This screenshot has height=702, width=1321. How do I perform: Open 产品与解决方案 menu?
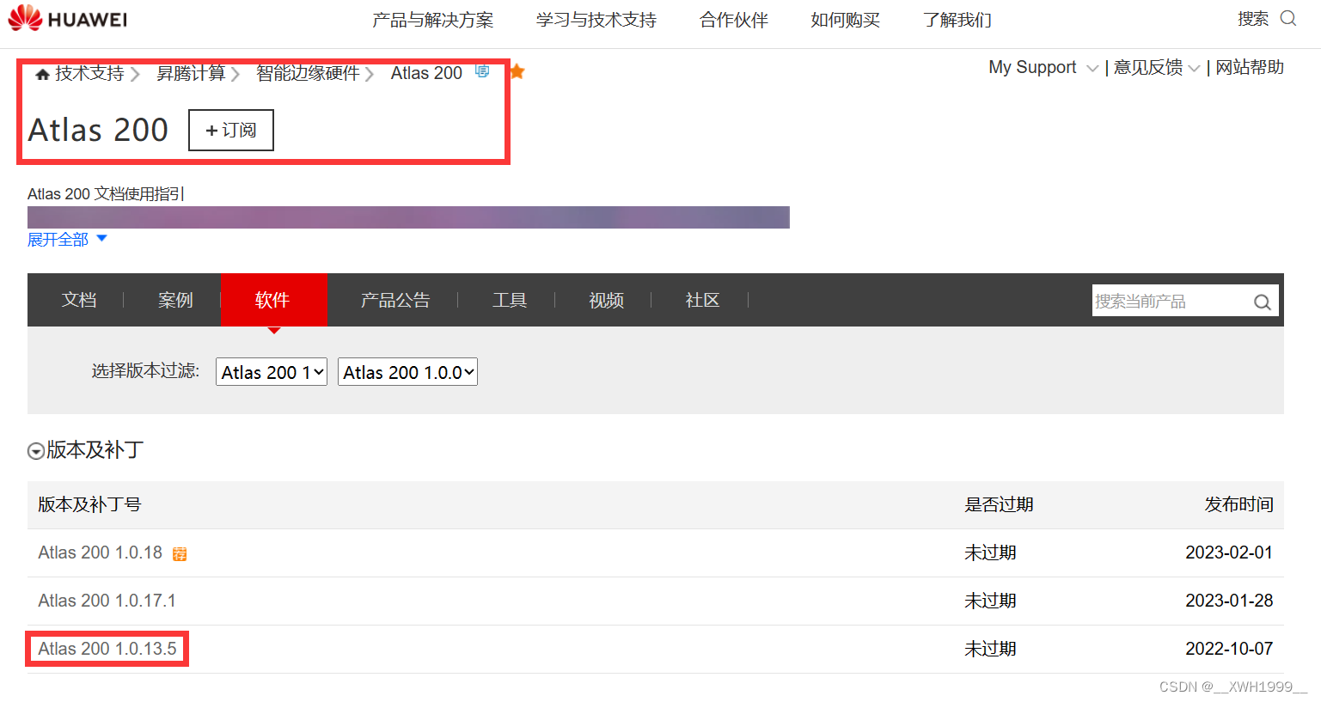click(x=433, y=20)
